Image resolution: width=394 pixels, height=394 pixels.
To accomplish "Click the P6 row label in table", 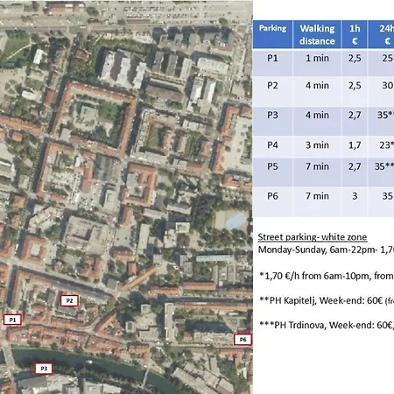I will [x=272, y=196].
